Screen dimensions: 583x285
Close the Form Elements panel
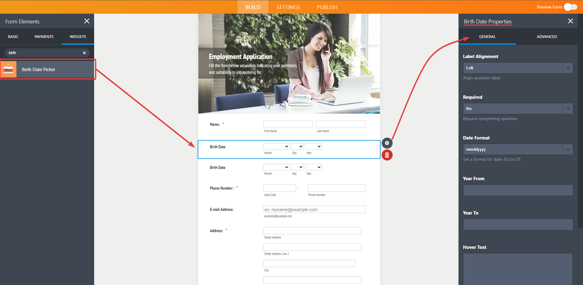coord(87,21)
